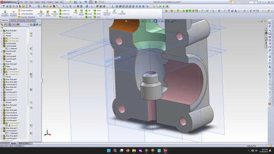Choose the Lofted Cut feature

point(64,14)
